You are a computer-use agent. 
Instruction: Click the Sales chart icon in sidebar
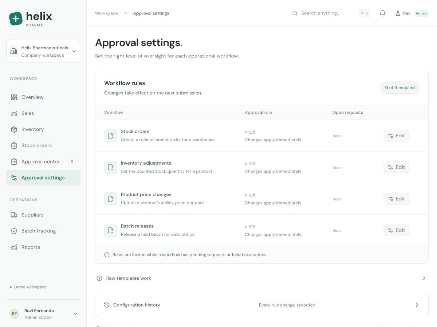[14, 113]
